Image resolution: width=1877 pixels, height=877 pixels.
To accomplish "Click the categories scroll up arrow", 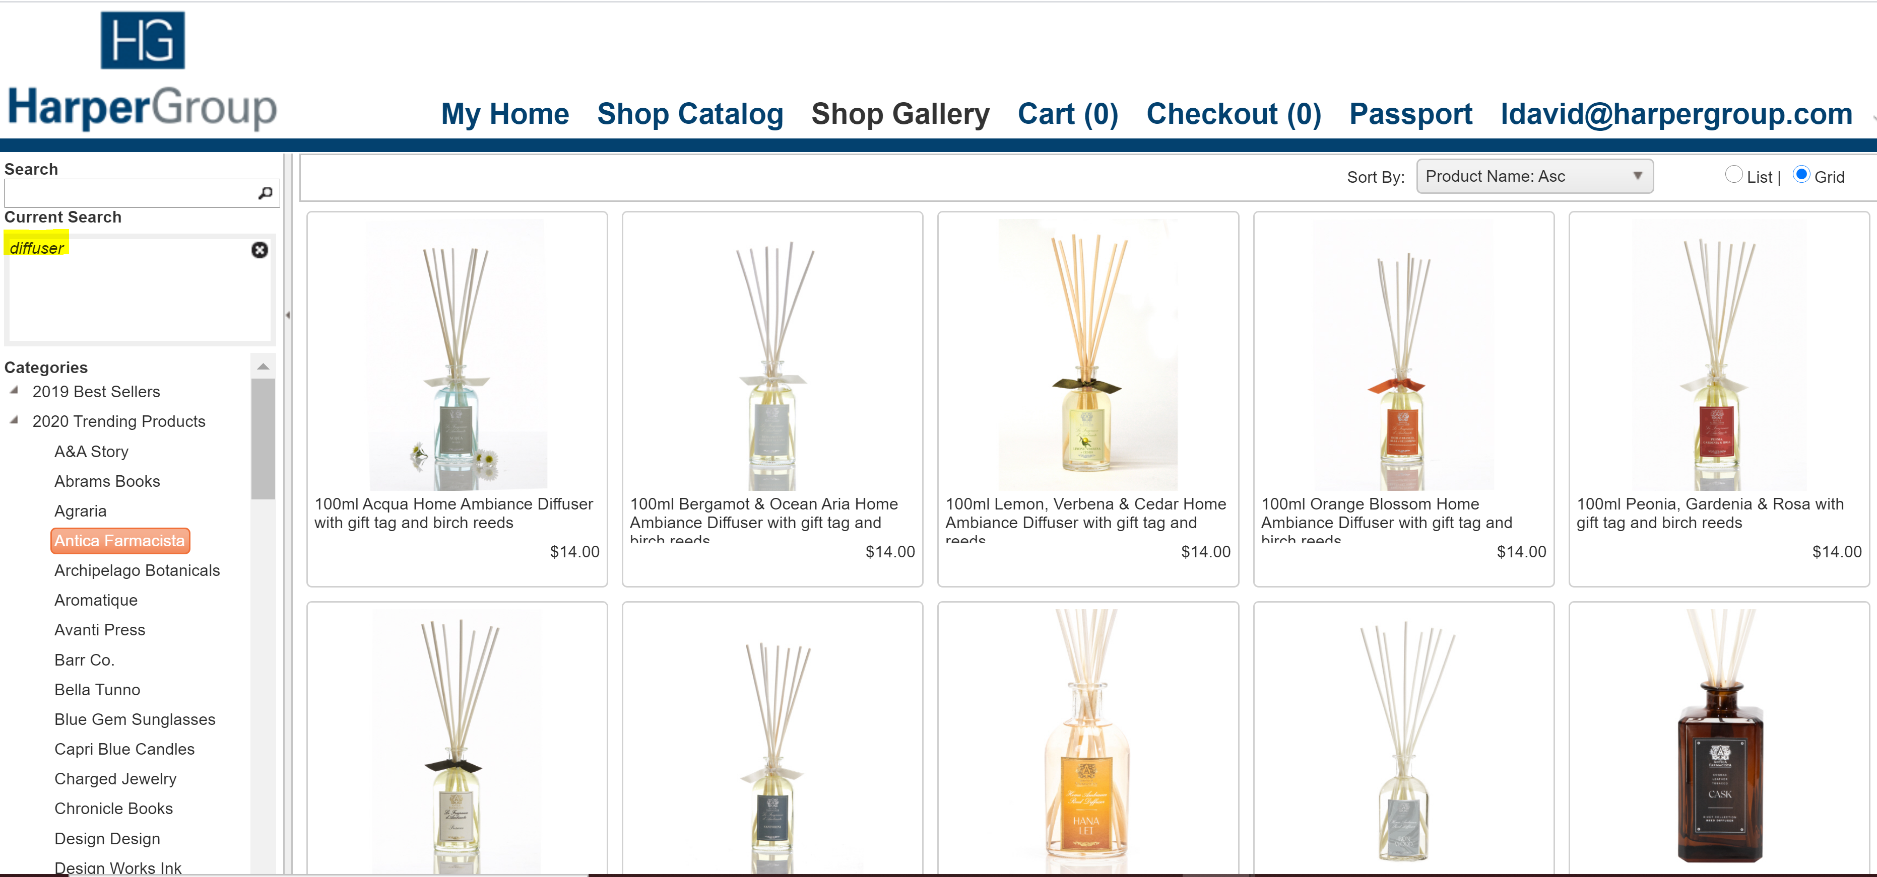I will [x=263, y=367].
